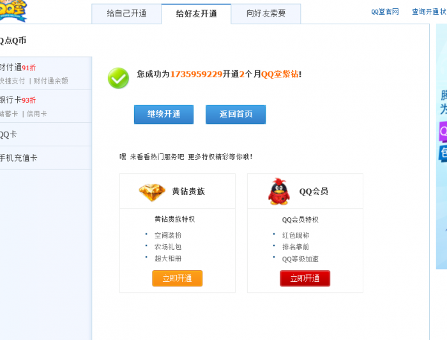Click 排名靠前 privilege item

pyautogui.click(x=296, y=247)
